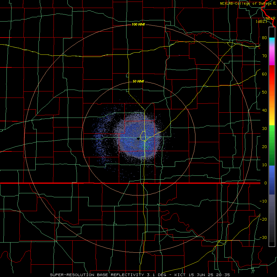Click the 100 NMI range ring label
The height and width of the screenshot is (277, 277).
(x=138, y=24)
